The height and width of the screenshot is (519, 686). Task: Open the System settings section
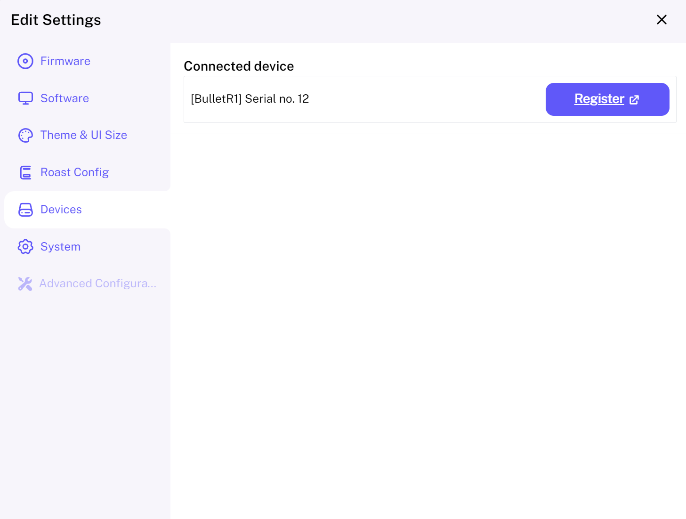(60, 247)
